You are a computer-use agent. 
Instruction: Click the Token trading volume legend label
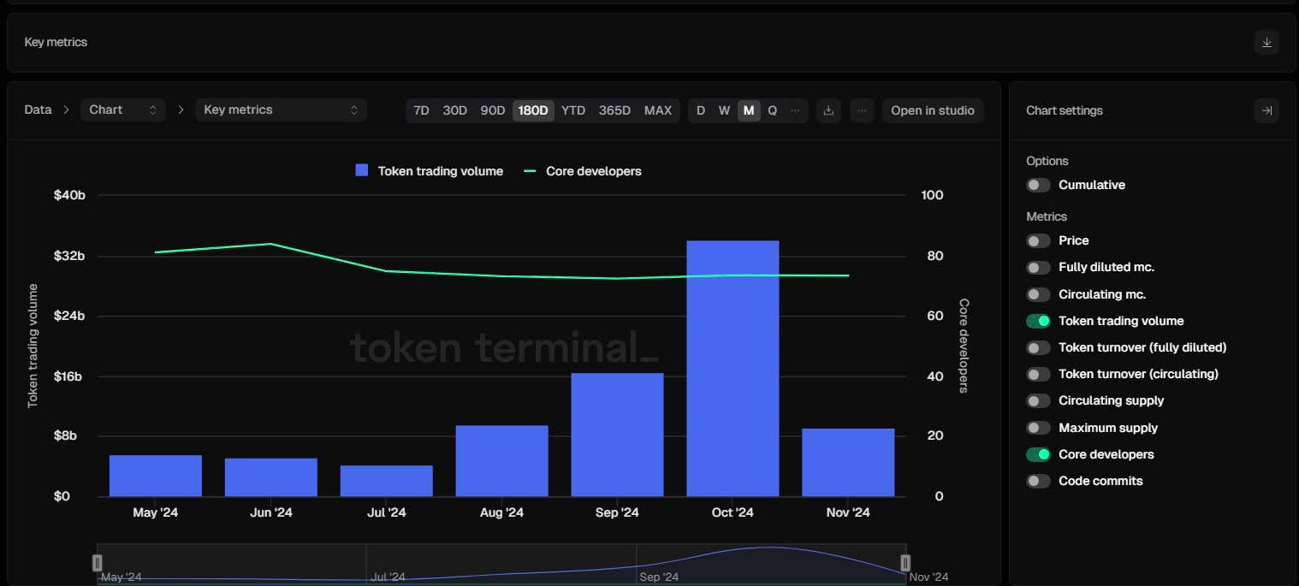click(441, 171)
